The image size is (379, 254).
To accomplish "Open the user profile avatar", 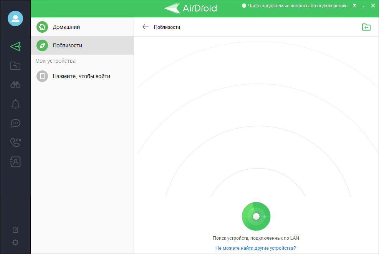I will tap(15, 18).
